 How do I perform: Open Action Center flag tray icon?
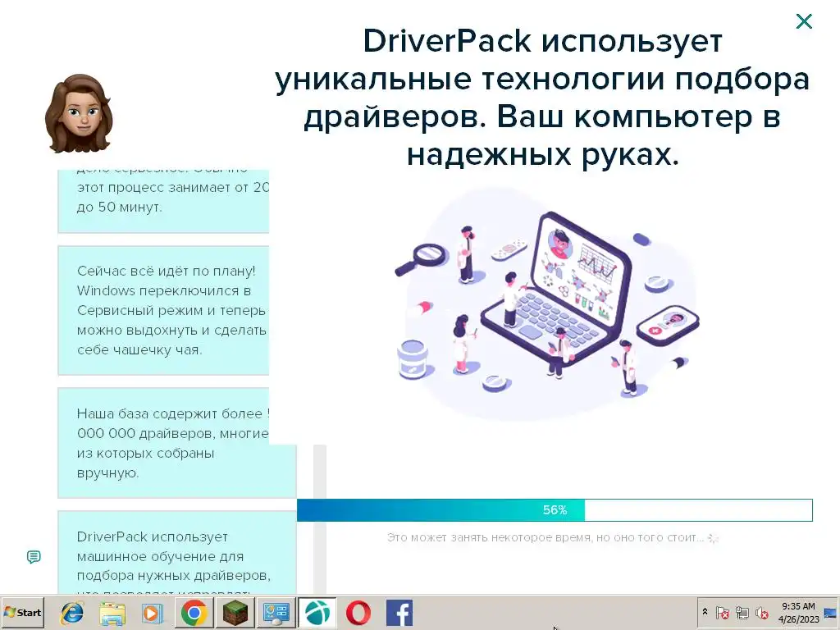[722, 612]
